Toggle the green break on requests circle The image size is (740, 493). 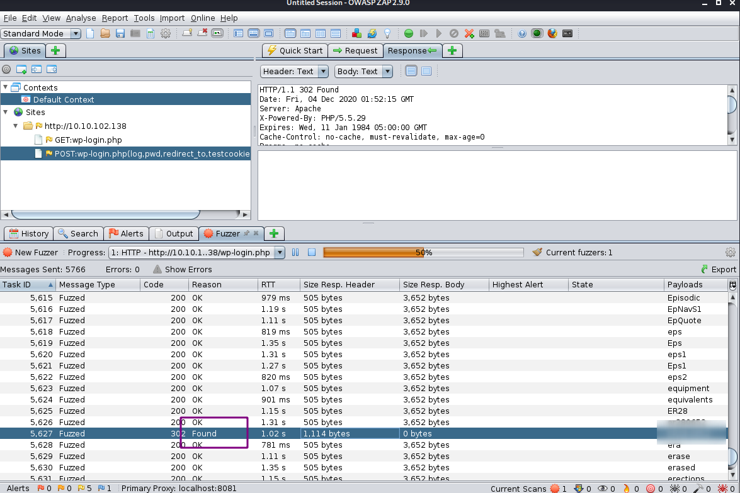click(409, 33)
